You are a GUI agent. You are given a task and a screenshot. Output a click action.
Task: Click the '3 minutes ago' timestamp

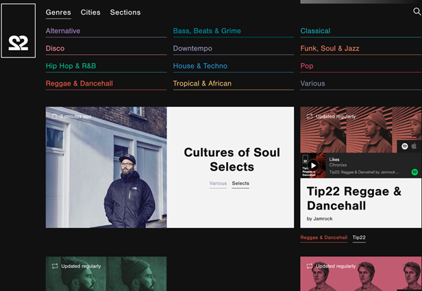(75, 116)
